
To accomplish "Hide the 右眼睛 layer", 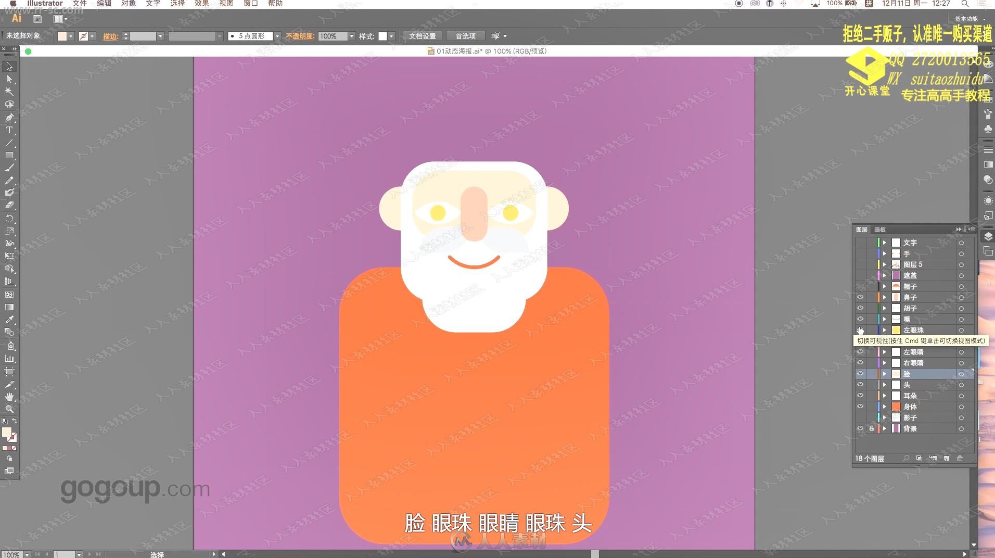I will coord(860,363).
